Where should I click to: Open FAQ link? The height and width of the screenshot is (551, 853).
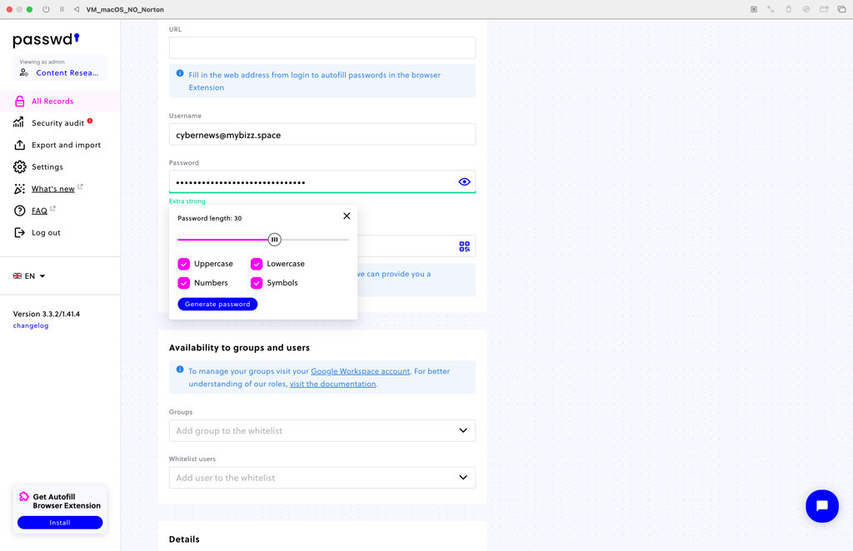(39, 211)
